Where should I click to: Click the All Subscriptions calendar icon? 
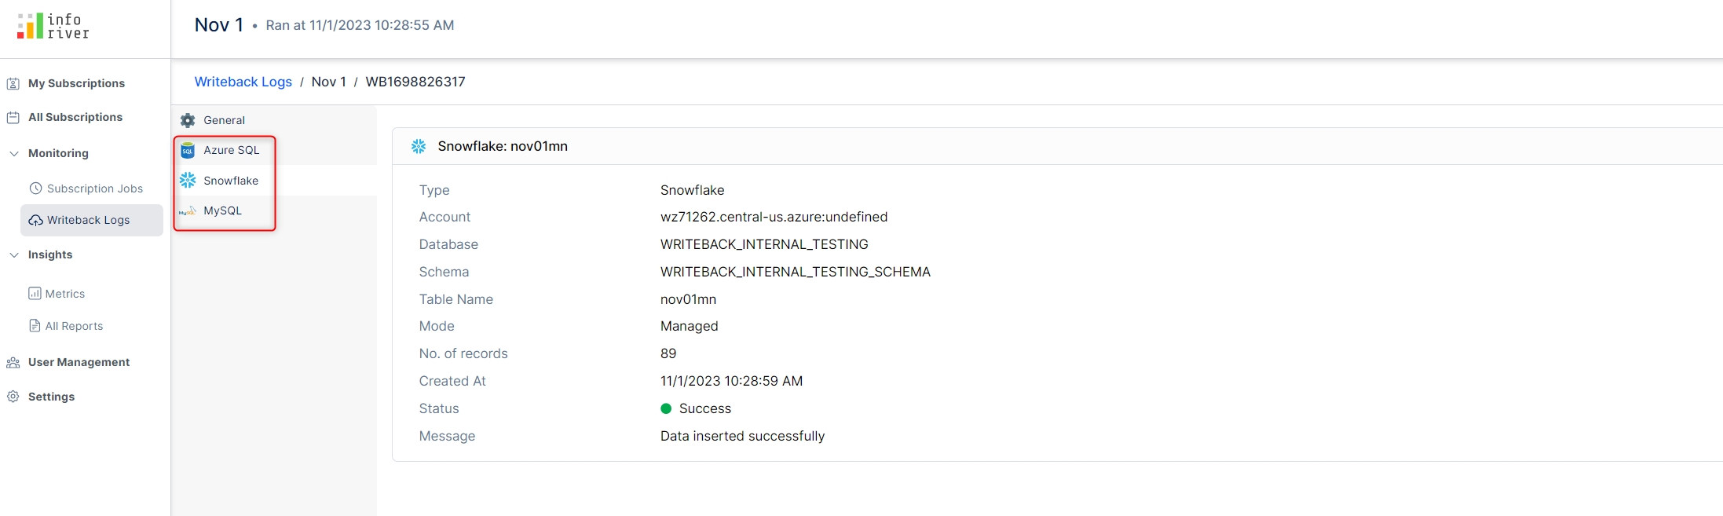(13, 117)
